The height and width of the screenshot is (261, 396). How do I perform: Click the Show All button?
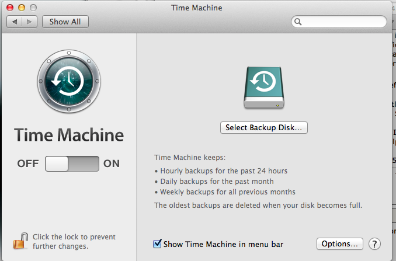65,22
